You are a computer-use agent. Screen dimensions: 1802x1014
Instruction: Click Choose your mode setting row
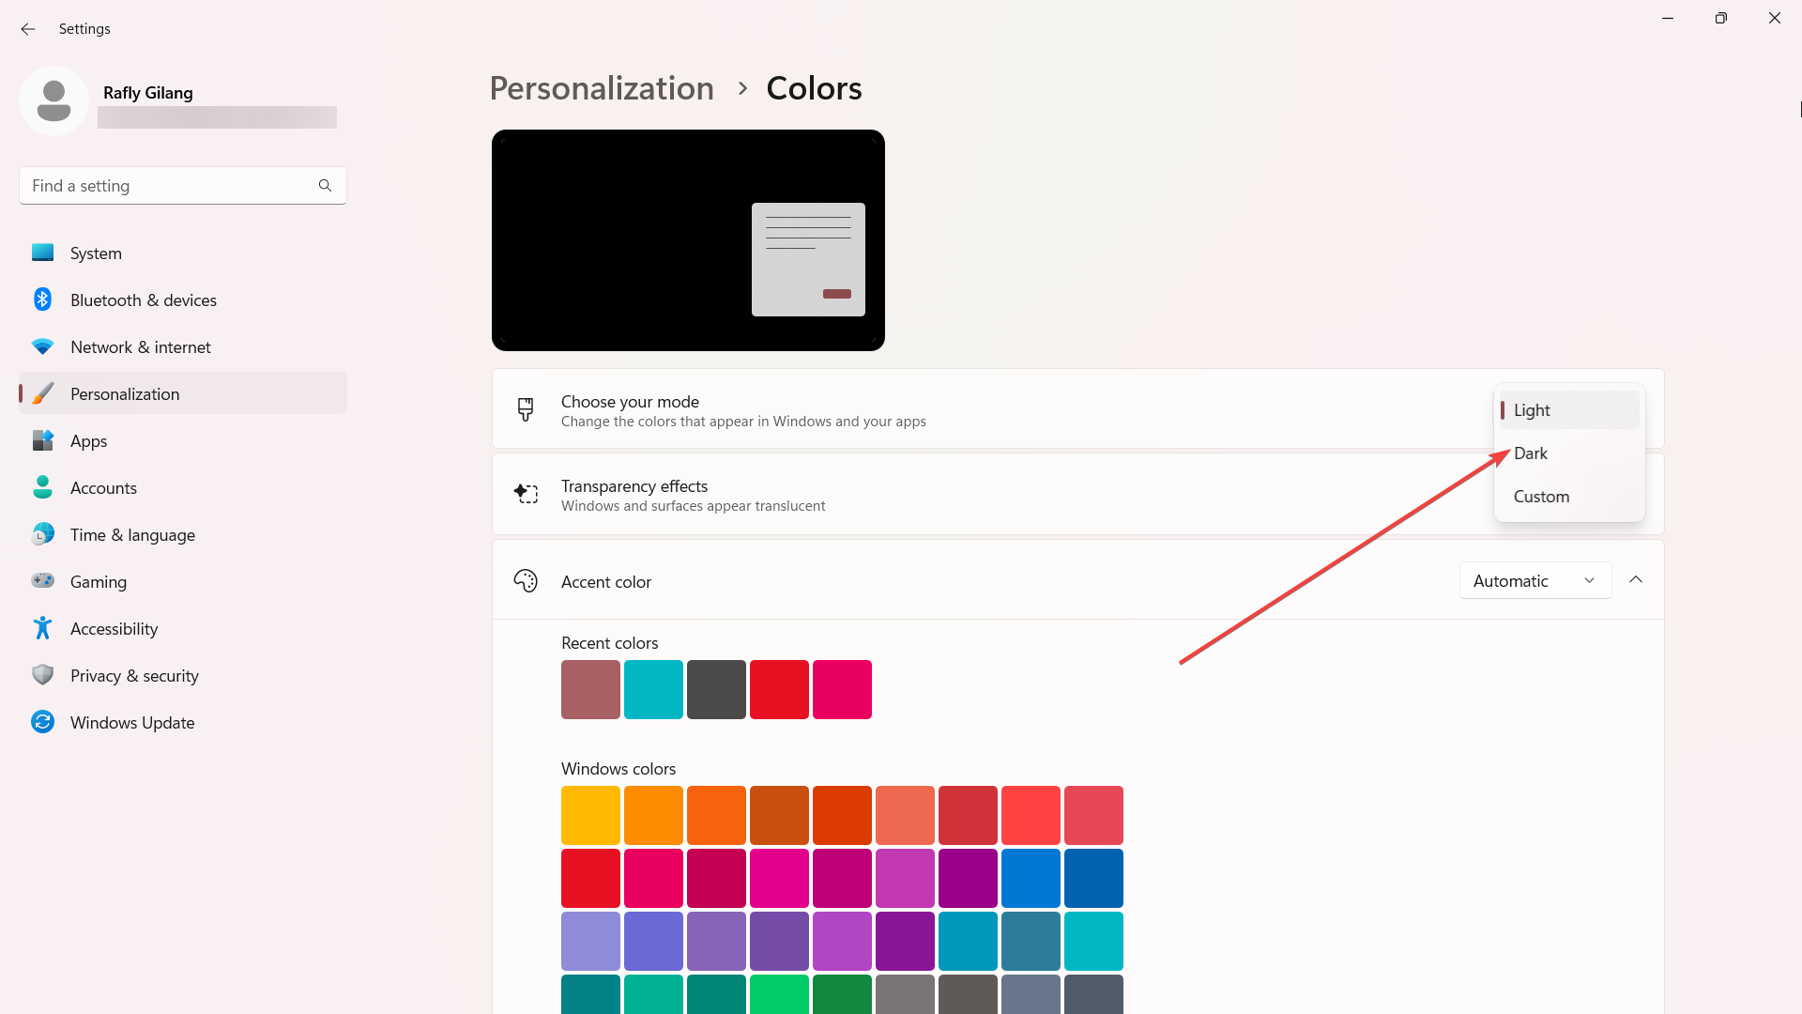[x=1077, y=409]
